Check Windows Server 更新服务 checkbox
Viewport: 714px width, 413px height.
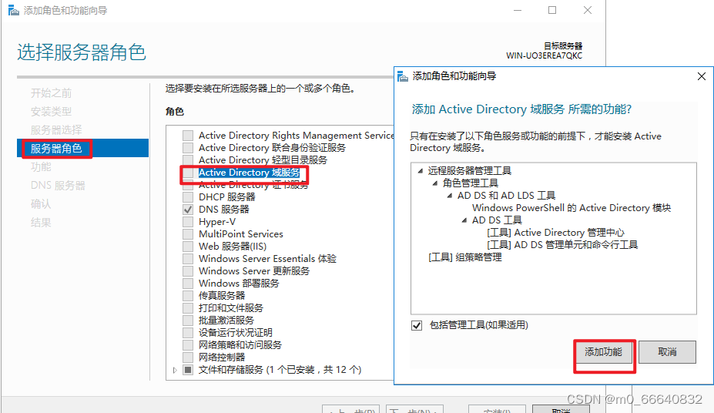tap(188, 271)
